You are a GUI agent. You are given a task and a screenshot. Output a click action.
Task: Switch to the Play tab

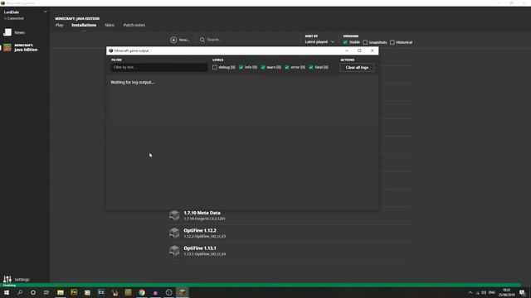(59, 25)
